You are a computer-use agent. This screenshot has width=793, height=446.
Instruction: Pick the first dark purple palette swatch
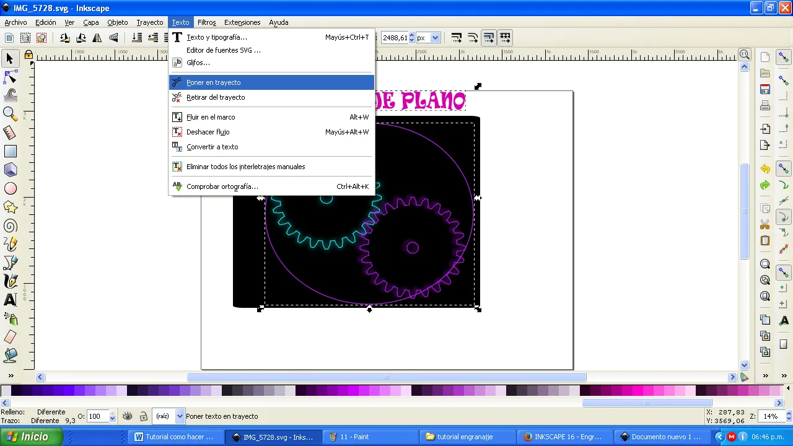coord(17,391)
